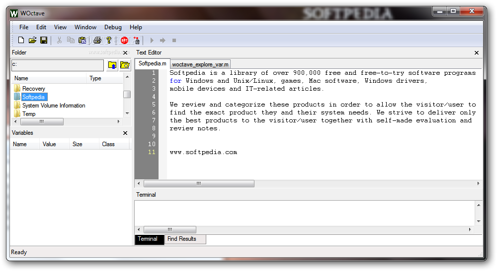Step forward using the right arrow icon
497x271 pixels.
[x=163, y=40]
